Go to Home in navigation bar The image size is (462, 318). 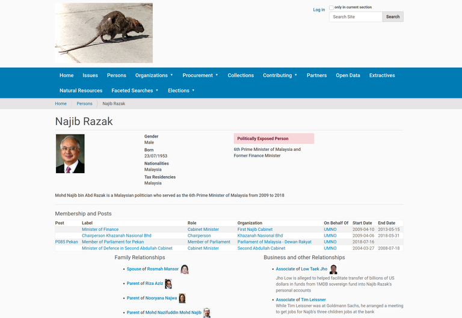click(67, 75)
